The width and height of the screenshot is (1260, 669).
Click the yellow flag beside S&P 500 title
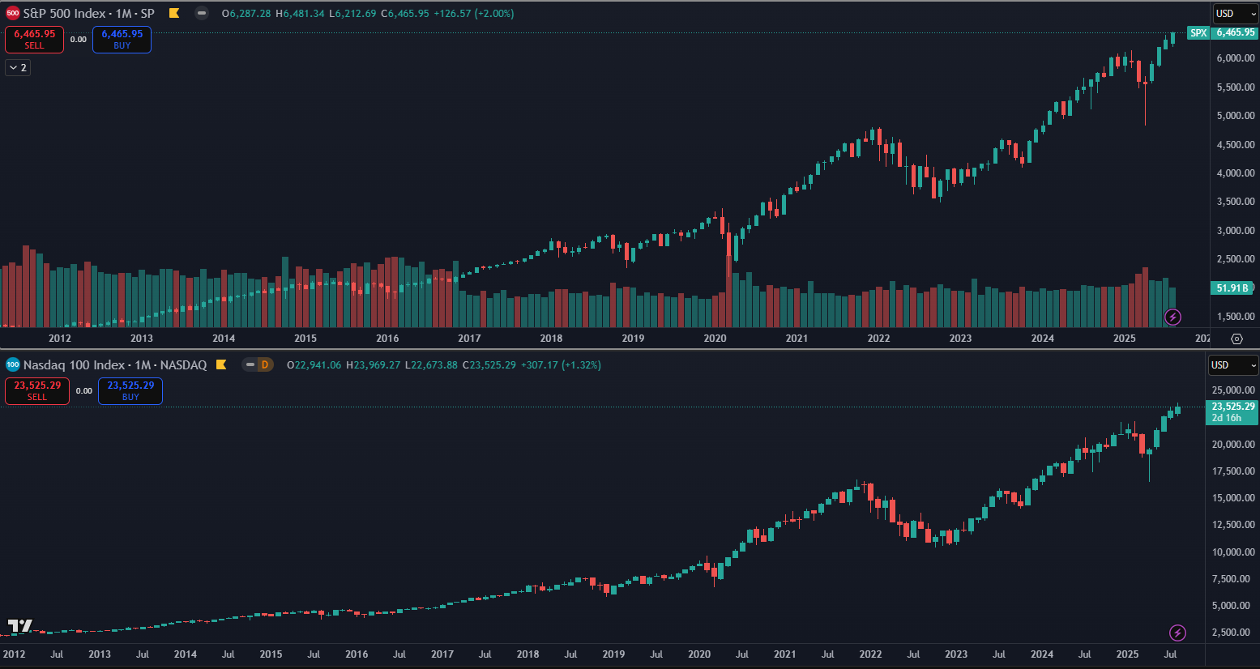tap(174, 14)
